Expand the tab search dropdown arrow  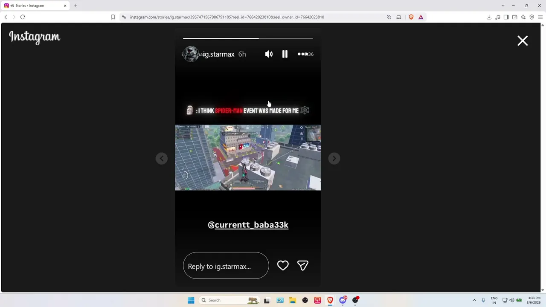[x=503, y=6]
